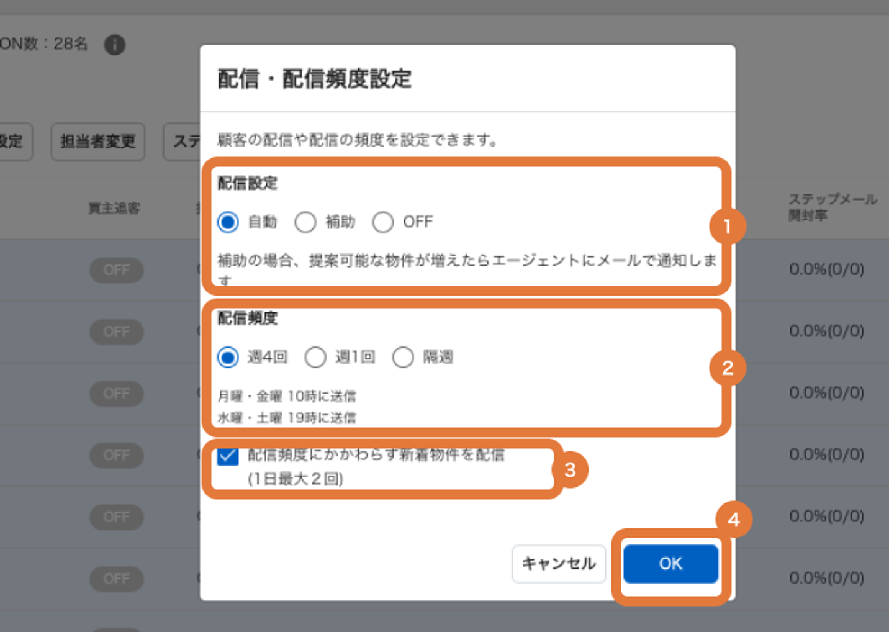The width and height of the screenshot is (889, 632).
Task: Click the 配信設定 section heading
Action: pyautogui.click(x=247, y=183)
